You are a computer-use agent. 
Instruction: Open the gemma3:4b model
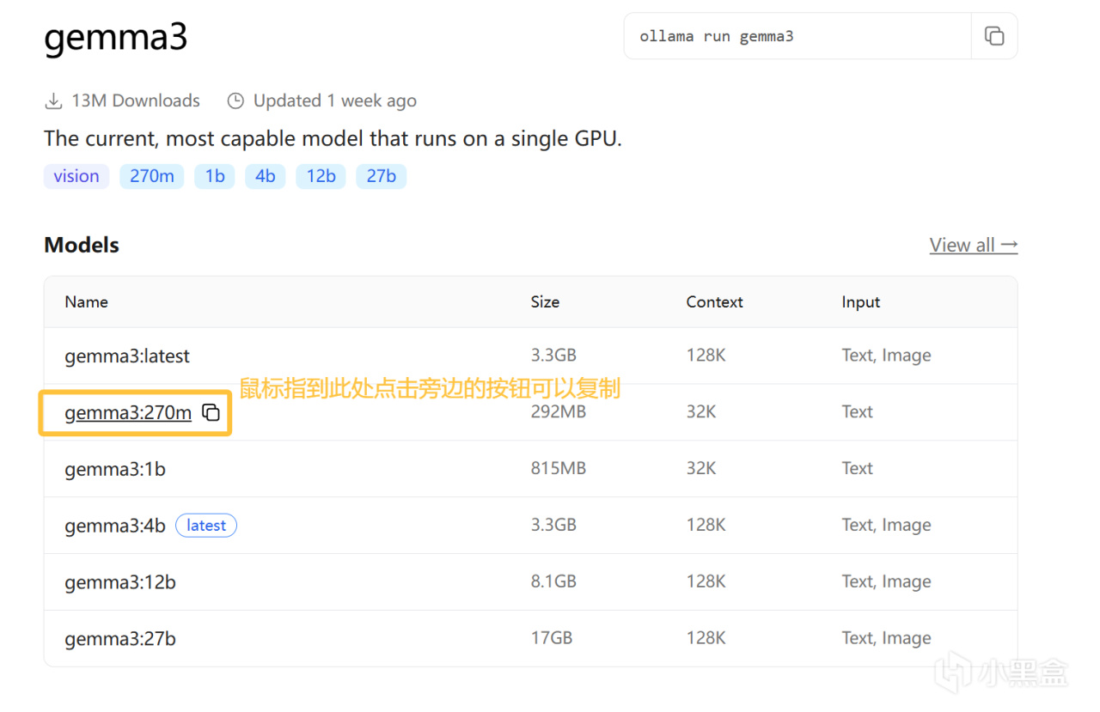click(115, 526)
